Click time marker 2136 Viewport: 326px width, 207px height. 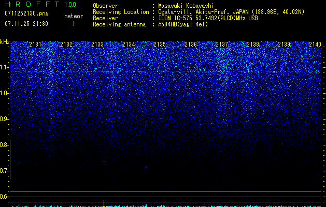click(x=191, y=44)
